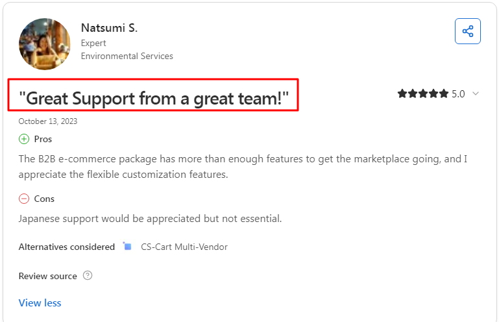
Task: Click the 5.0 rating score
Action: 458,93
